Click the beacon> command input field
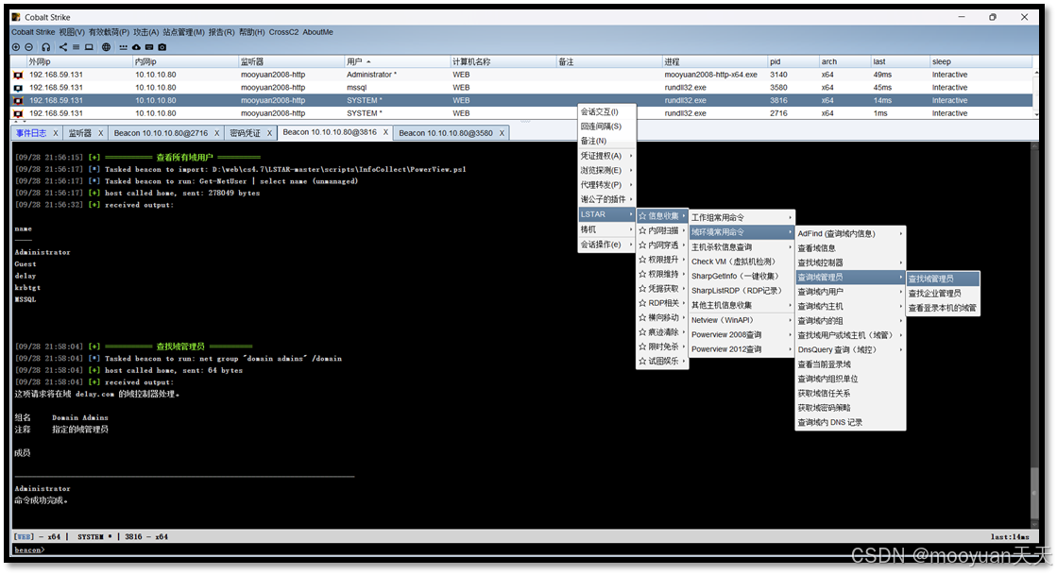This screenshot has height=575, width=1057. (526, 550)
